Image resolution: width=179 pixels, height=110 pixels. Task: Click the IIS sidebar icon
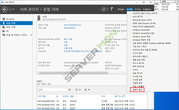point(4,31)
